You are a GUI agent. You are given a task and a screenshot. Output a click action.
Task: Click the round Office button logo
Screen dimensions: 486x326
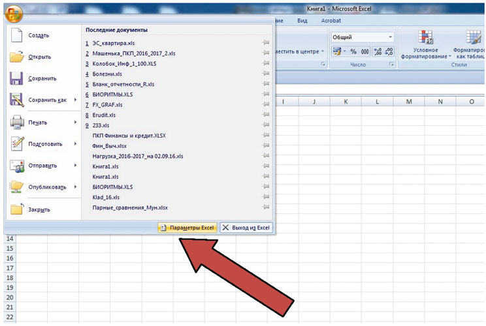(14, 14)
